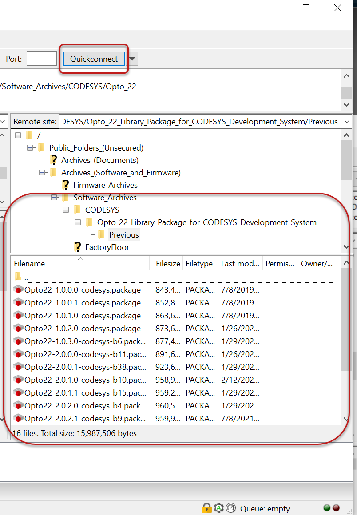
Task: Click the Quickconnect button
Action: tap(94, 59)
